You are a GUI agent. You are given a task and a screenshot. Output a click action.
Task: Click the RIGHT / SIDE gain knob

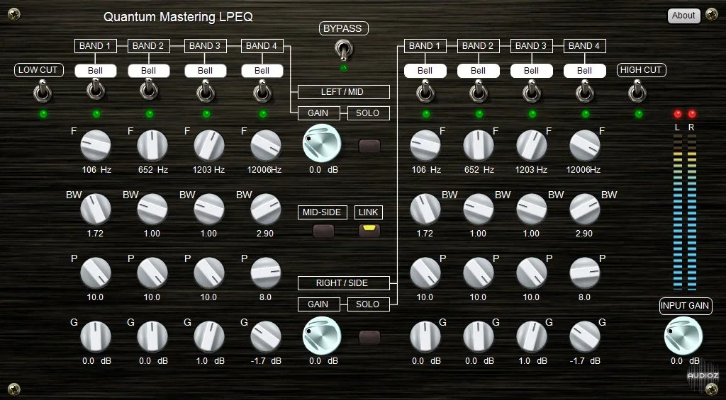point(322,335)
